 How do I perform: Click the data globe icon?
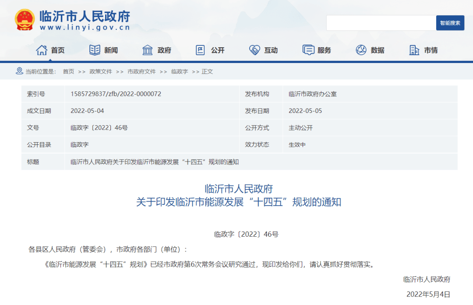[361, 50]
